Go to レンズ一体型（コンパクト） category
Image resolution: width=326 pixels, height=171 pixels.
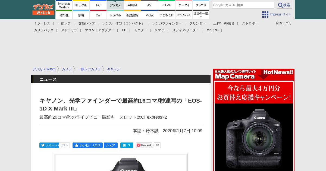point(124,23)
